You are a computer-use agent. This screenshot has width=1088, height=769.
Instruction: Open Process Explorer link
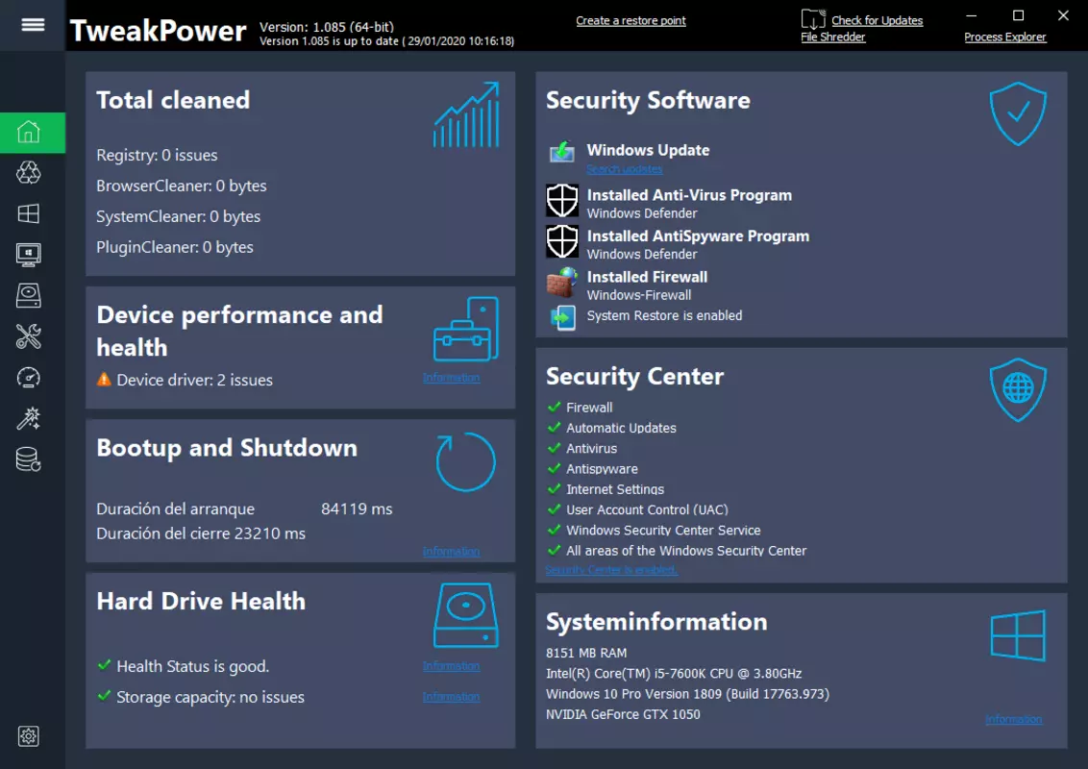coord(1004,37)
